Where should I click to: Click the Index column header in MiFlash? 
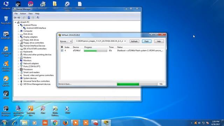point(67,47)
